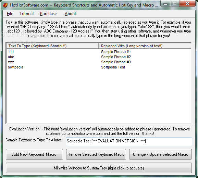Close the HotHotSoftware window
198x178 pixels.
(187, 4)
